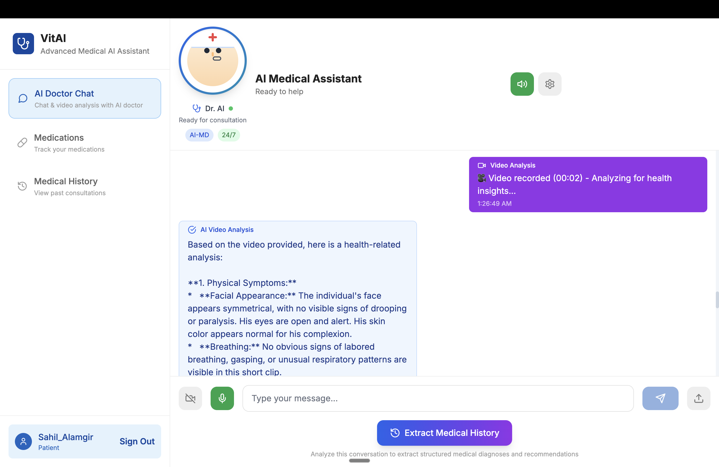Toggle the green microphone button
This screenshot has width=719, height=467.
222,398
